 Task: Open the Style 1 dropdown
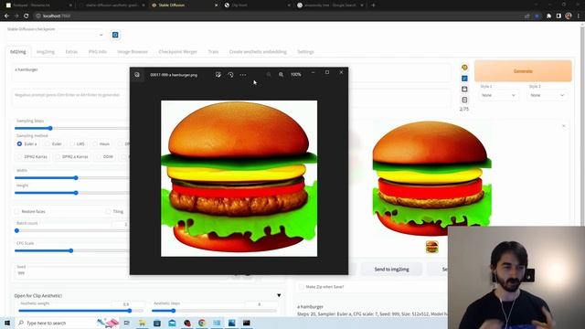coord(498,95)
